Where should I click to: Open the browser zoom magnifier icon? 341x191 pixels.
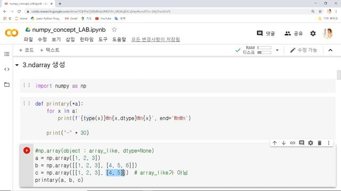click(x=313, y=12)
